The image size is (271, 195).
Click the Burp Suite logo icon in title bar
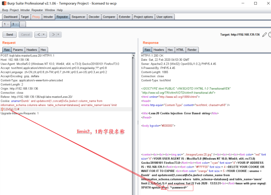coord(4,3)
